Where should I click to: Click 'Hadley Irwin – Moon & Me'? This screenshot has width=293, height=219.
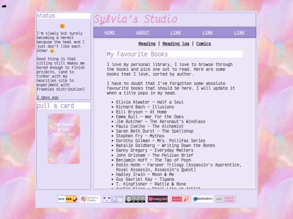[145, 175]
